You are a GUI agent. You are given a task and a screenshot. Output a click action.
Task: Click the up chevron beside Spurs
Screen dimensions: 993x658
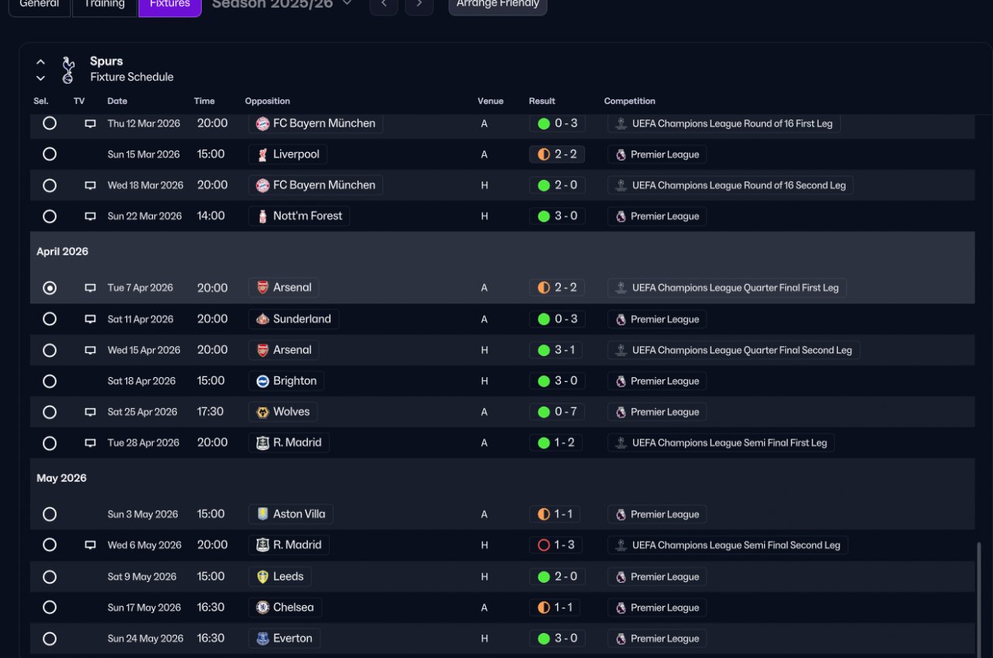(41, 62)
